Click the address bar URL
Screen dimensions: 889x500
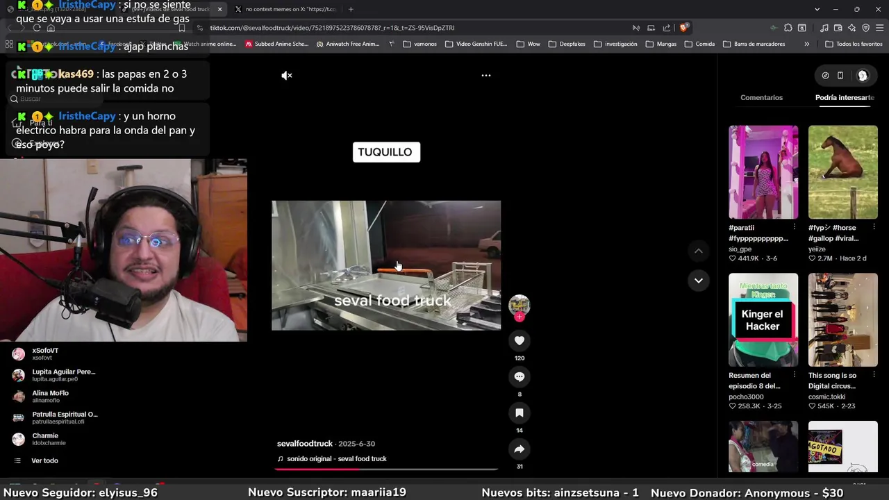click(332, 28)
